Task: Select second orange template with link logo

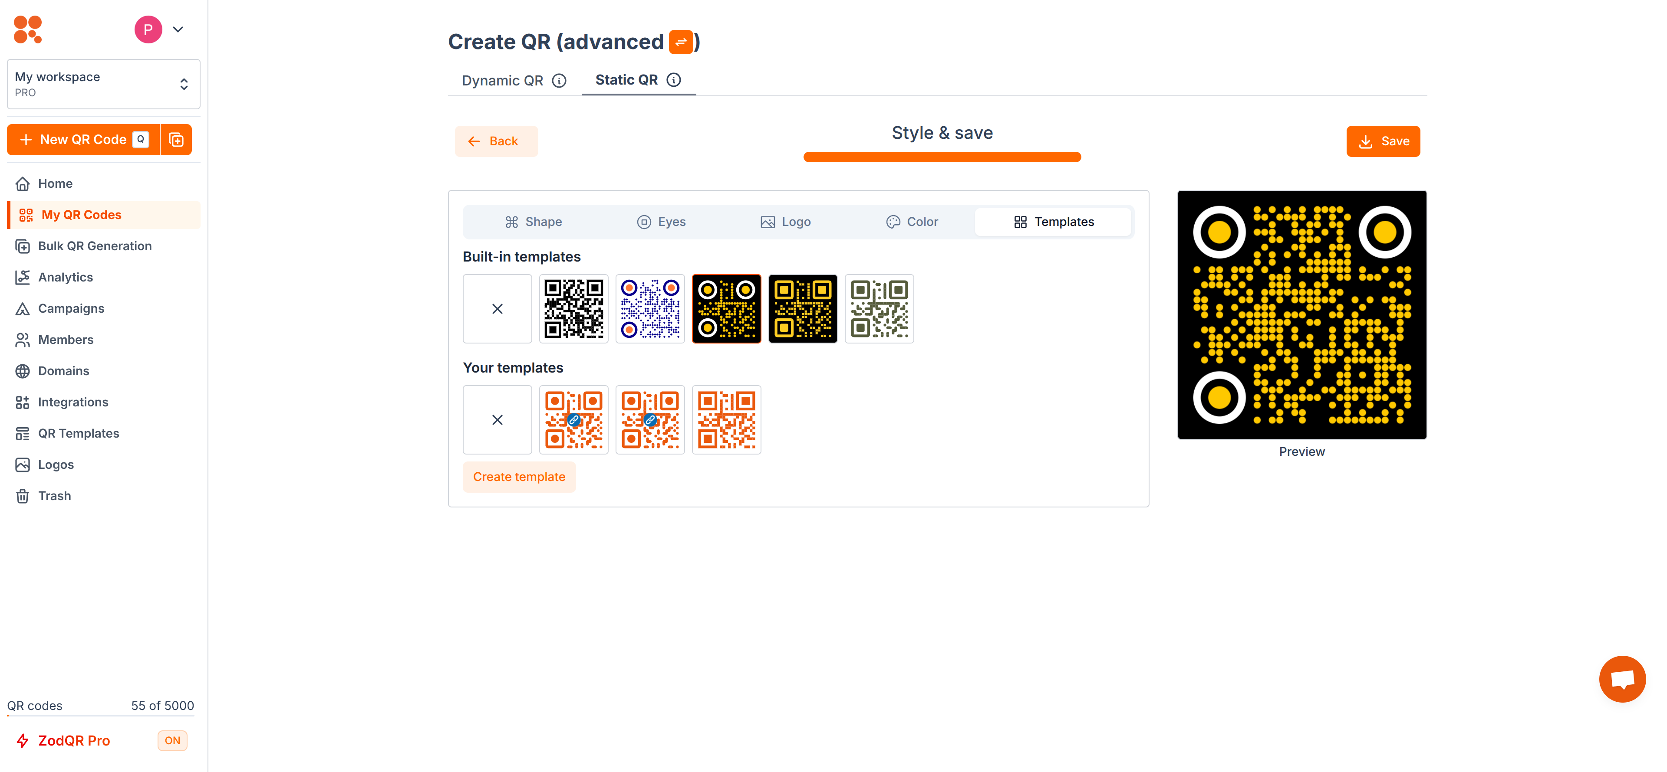Action: tap(650, 420)
